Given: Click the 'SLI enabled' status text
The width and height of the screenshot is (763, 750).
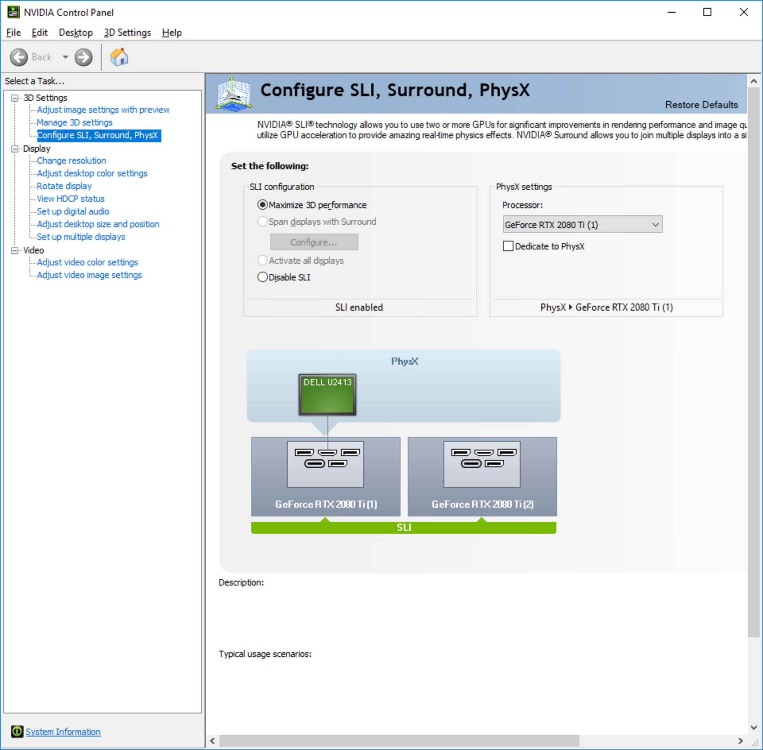Looking at the screenshot, I should pyautogui.click(x=359, y=307).
